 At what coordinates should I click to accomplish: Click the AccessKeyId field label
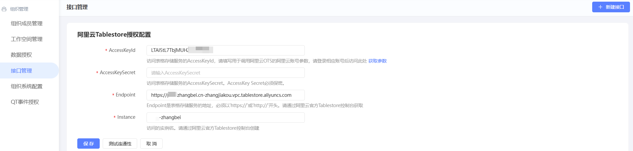(x=122, y=50)
